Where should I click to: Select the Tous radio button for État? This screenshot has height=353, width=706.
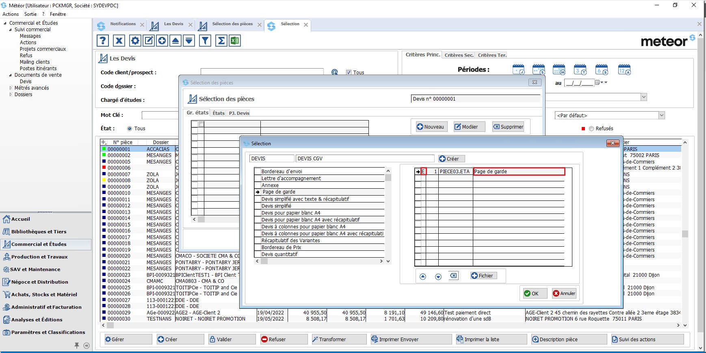(130, 129)
